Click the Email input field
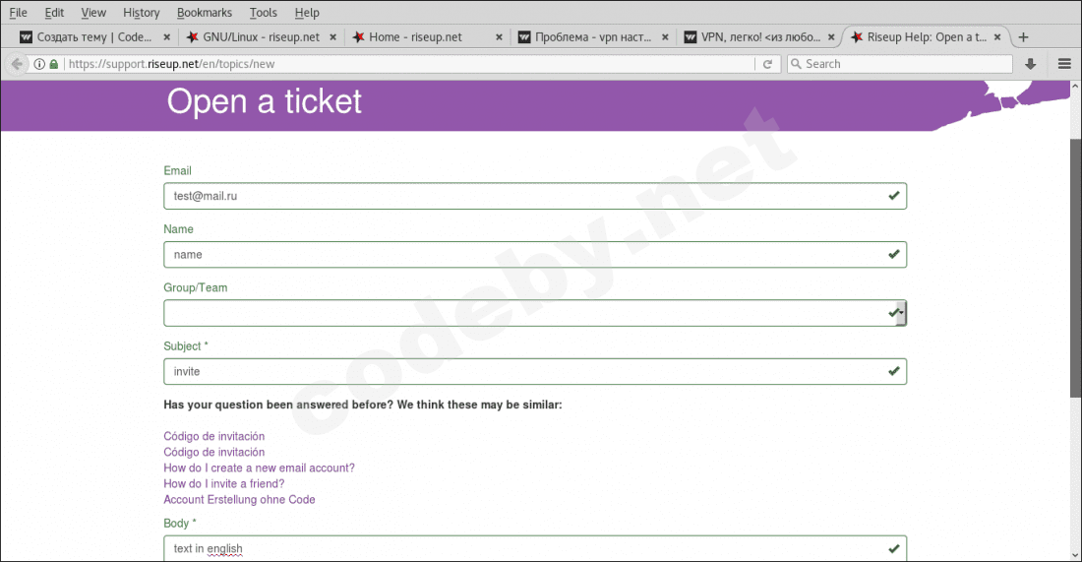 click(535, 196)
